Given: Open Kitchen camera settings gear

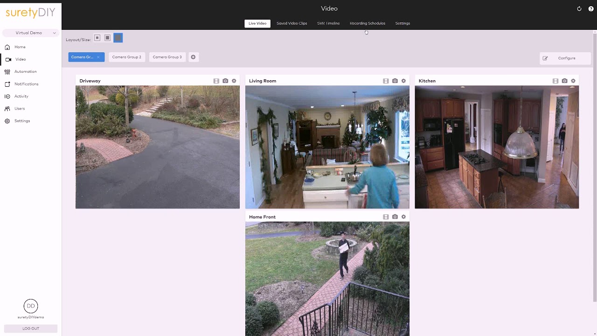Looking at the screenshot, I should (x=573, y=81).
